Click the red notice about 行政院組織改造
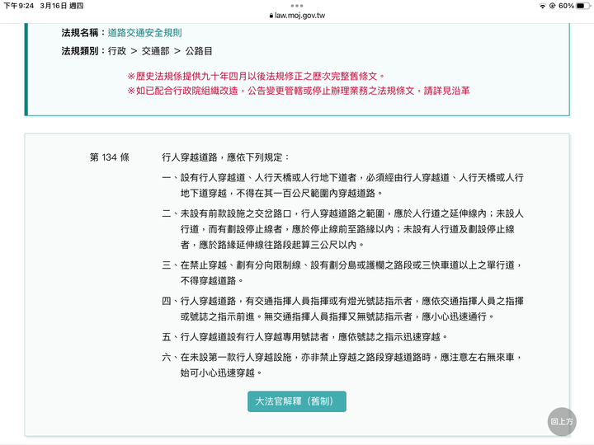This screenshot has width=594, height=445. pyautogui.click(x=299, y=91)
